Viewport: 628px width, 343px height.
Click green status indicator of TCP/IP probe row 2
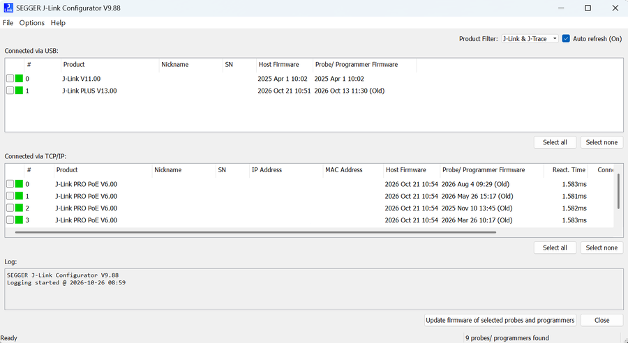click(19, 208)
